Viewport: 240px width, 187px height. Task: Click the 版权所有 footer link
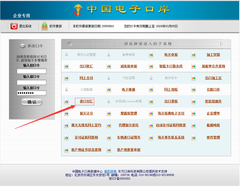[x=110, y=172]
